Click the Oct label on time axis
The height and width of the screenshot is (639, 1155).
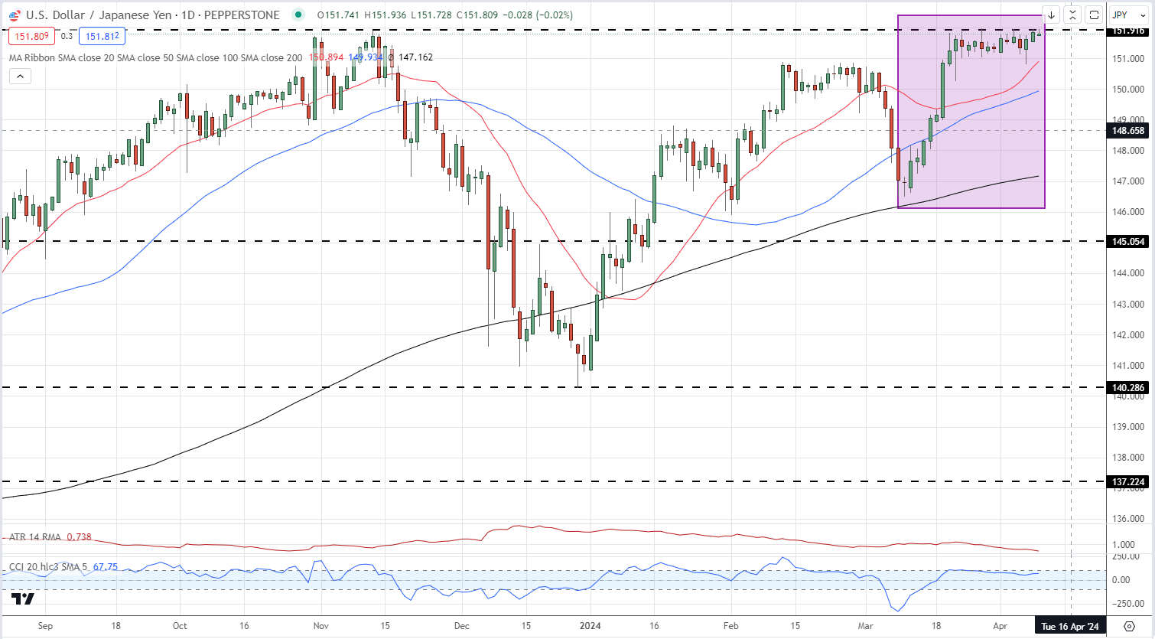(180, 626)
